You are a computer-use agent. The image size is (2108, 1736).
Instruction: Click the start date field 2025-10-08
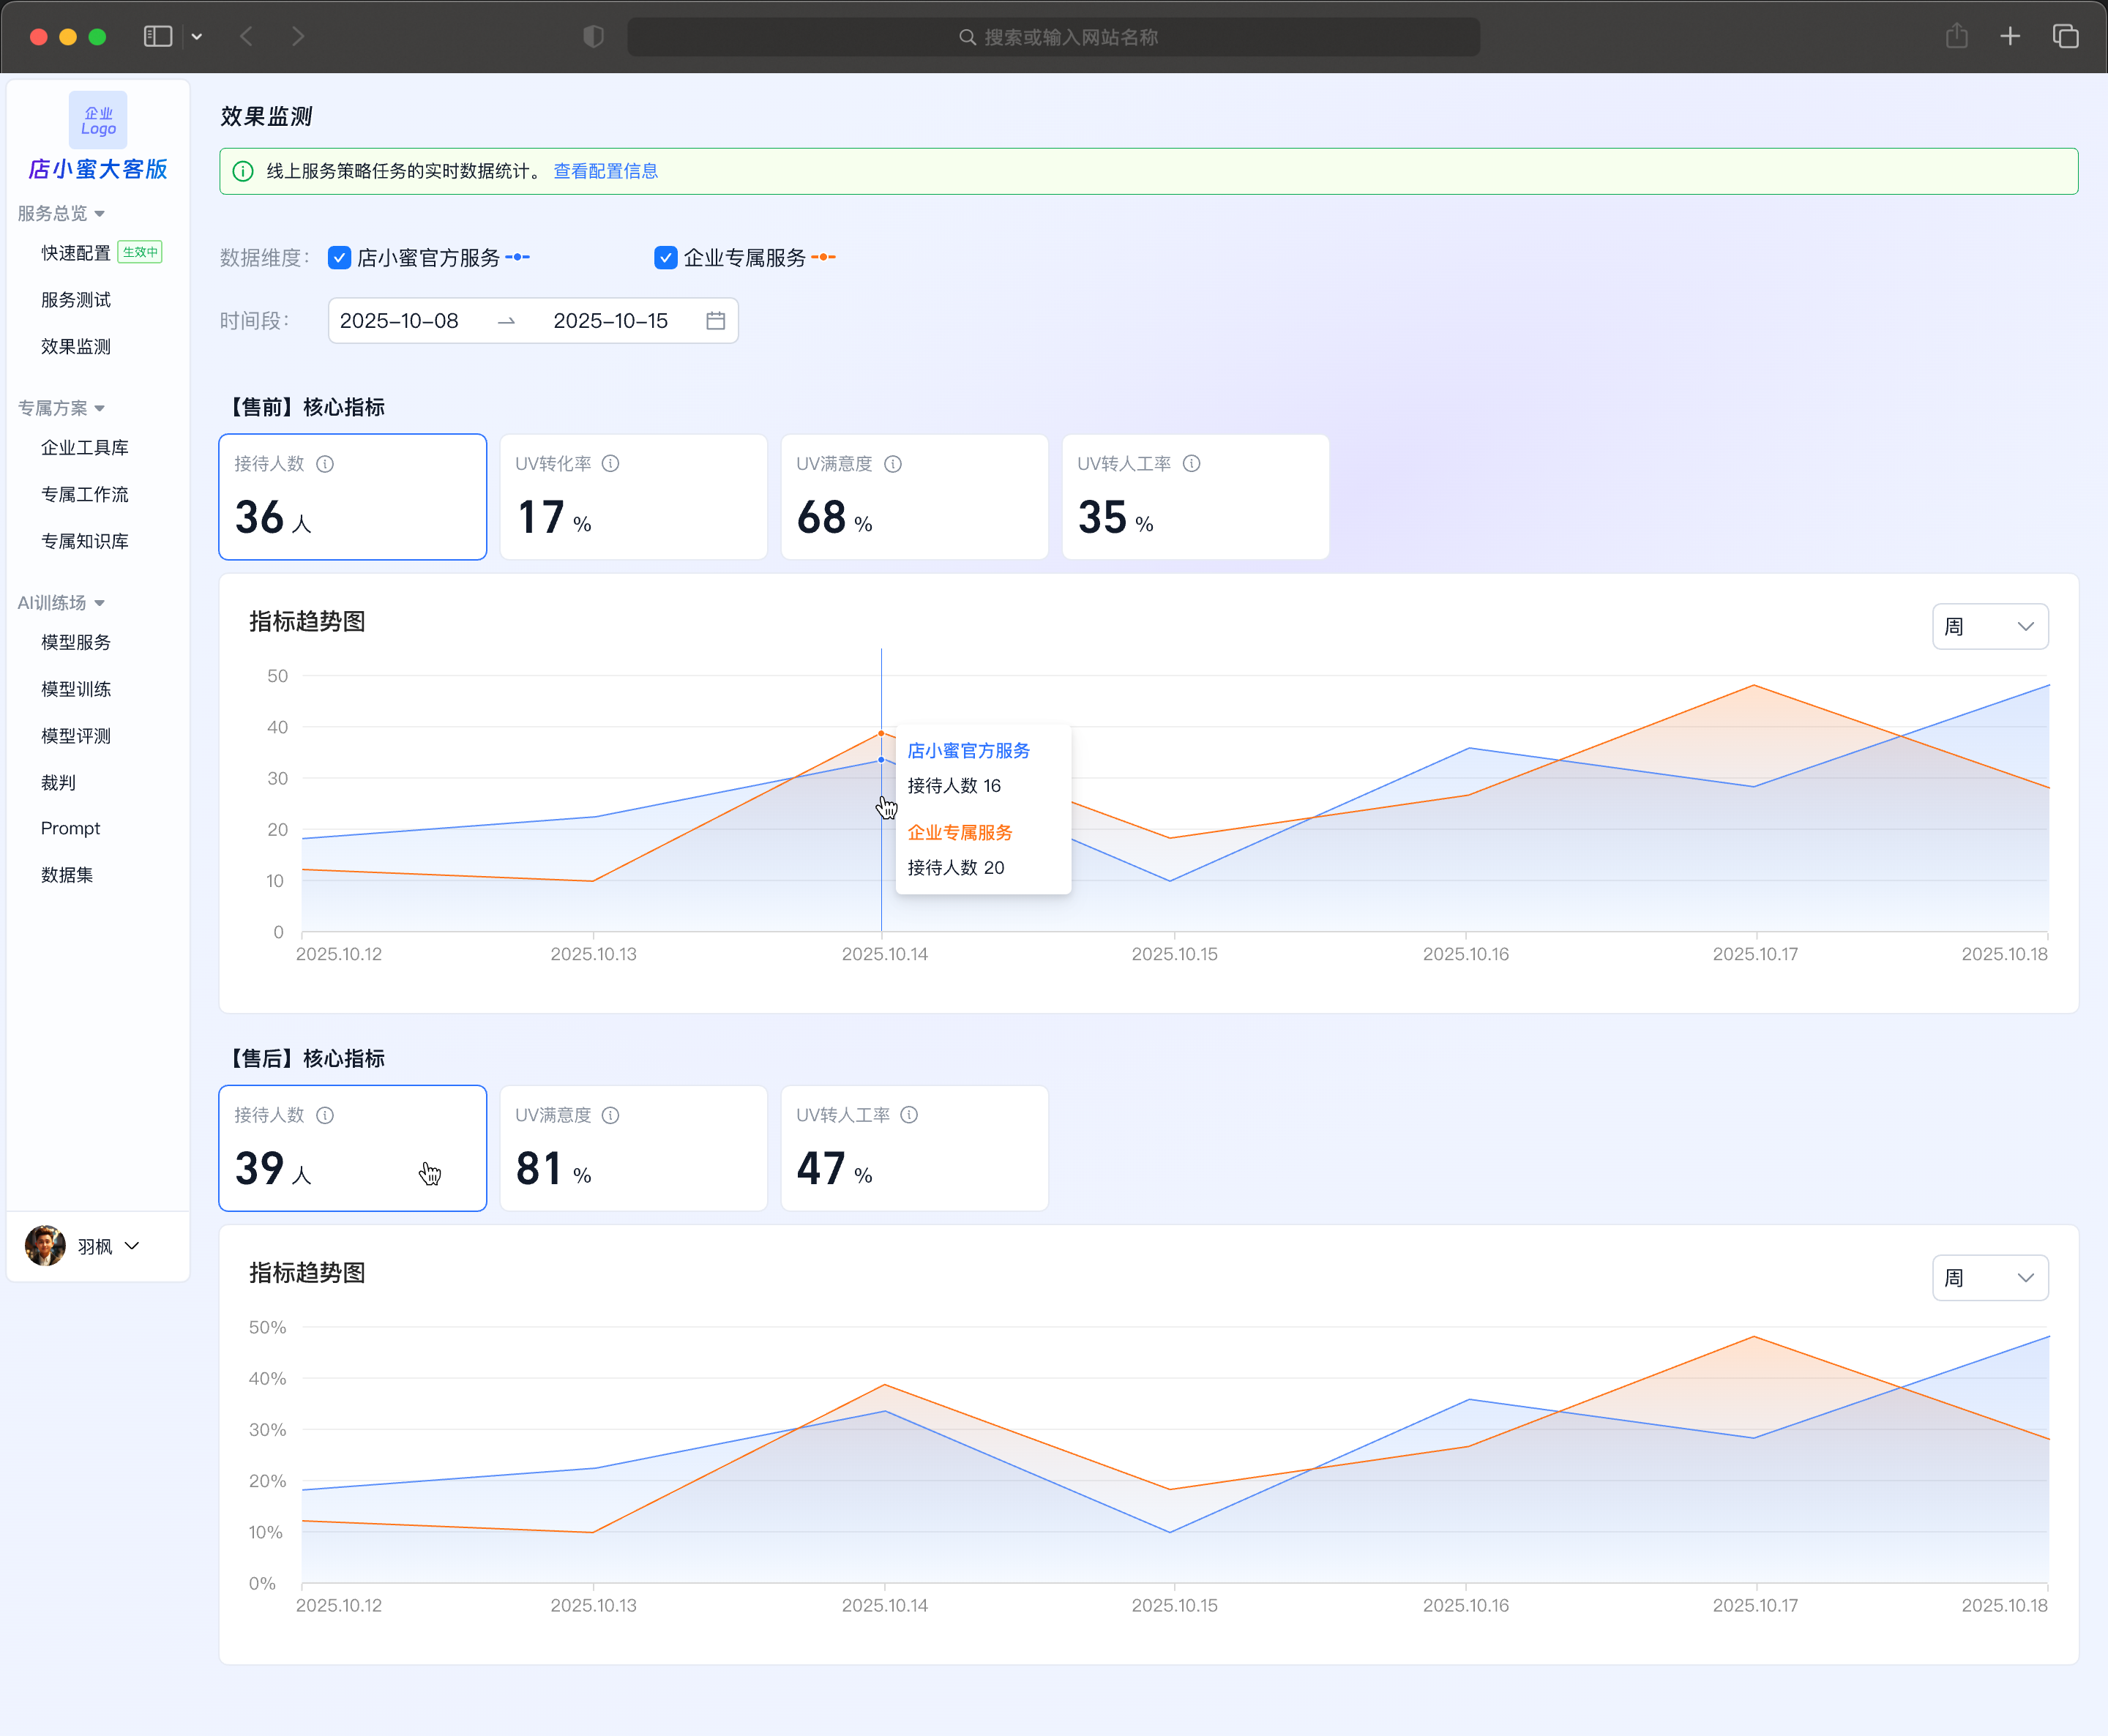pyautogui.click(x=399, y=321)
